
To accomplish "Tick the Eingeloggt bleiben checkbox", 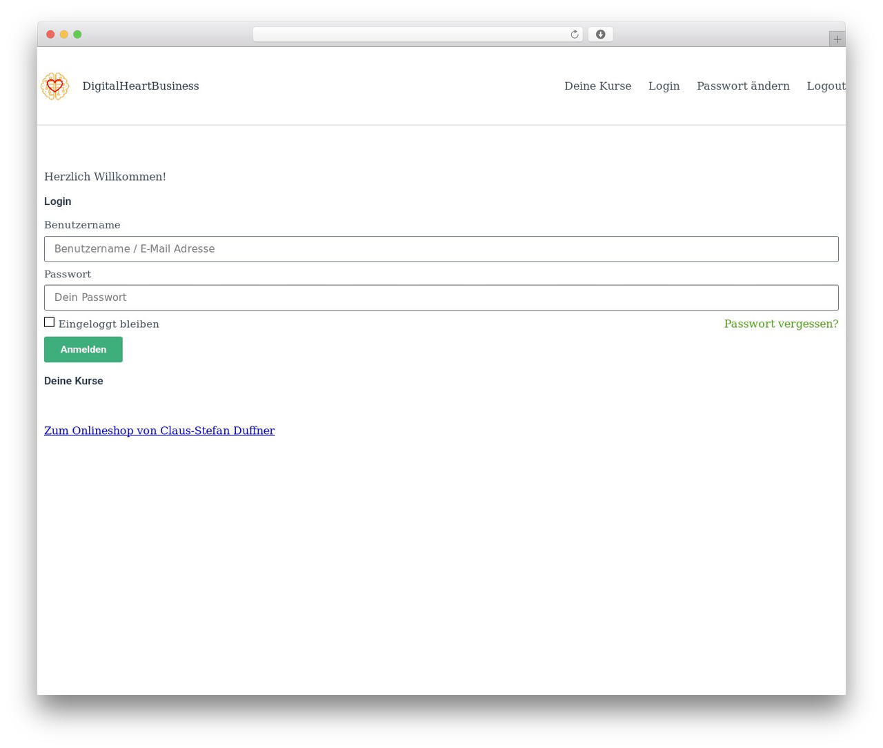I will 49,322.
